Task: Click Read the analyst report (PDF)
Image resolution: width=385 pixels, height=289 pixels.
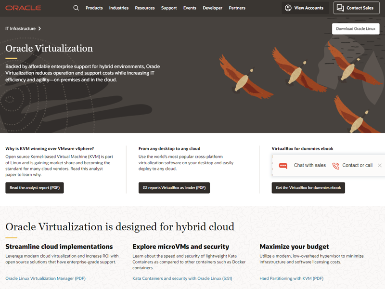Action: 35,188
